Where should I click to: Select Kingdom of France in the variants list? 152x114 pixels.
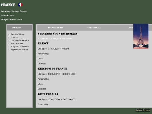coord(20,46)
